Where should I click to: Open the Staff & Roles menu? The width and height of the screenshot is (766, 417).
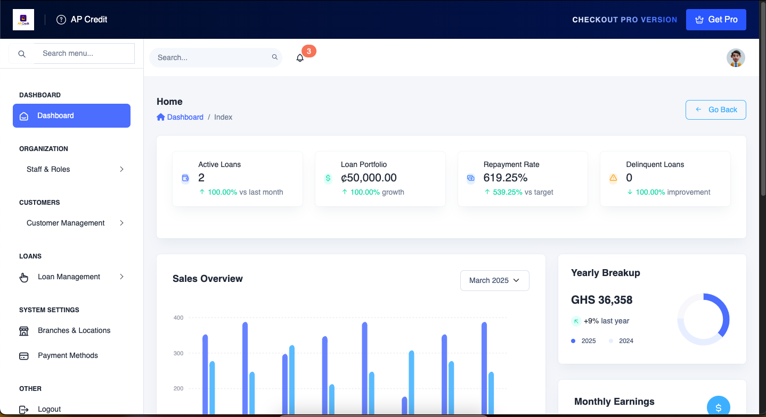tap(71, 169)
